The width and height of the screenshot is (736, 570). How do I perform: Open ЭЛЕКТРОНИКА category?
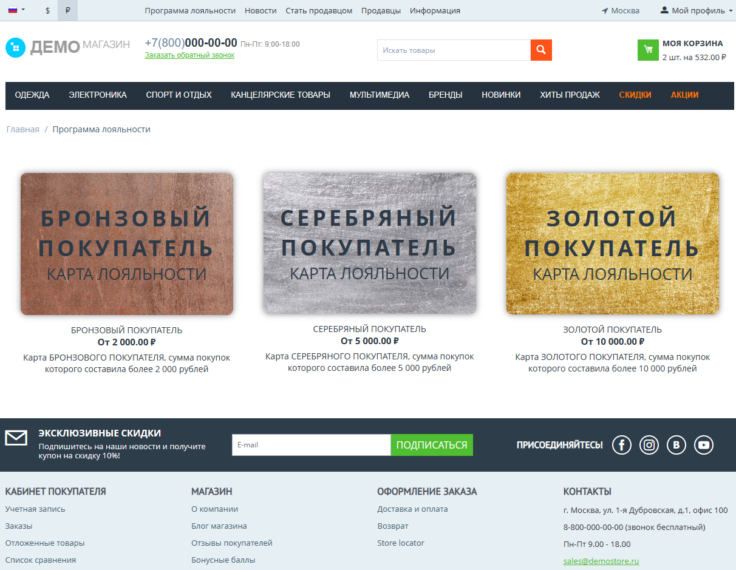pyautogui.click(x=98, y=95)
